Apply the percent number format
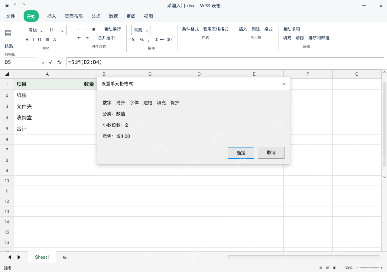Screen dimensions: 387x272 click(x=142, y=40)
